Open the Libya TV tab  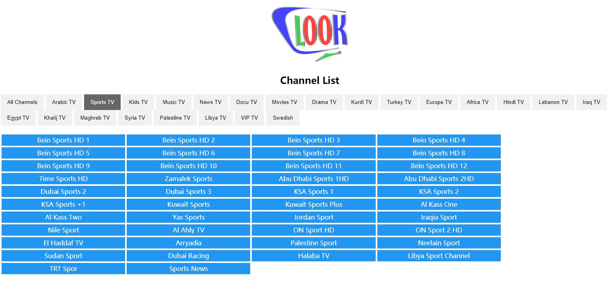(216, 118)
